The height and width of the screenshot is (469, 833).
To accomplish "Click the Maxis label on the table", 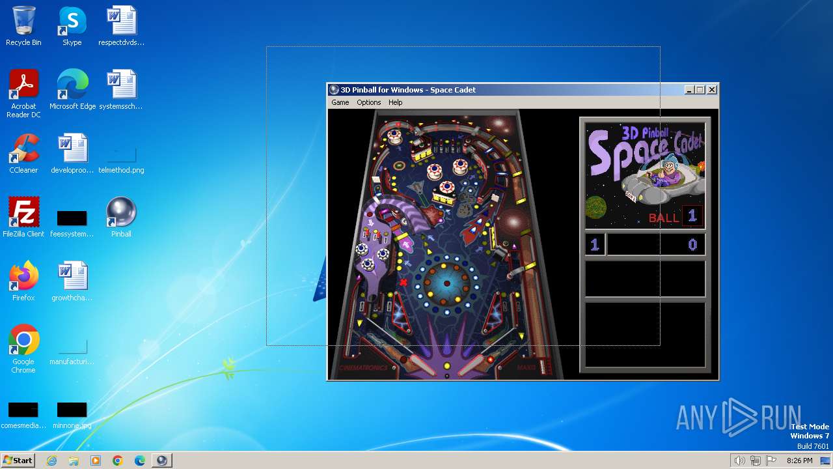I will click(526, 368).
